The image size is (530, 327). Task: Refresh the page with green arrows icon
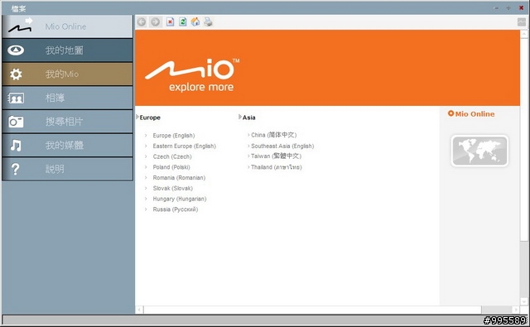coord(182,22)
